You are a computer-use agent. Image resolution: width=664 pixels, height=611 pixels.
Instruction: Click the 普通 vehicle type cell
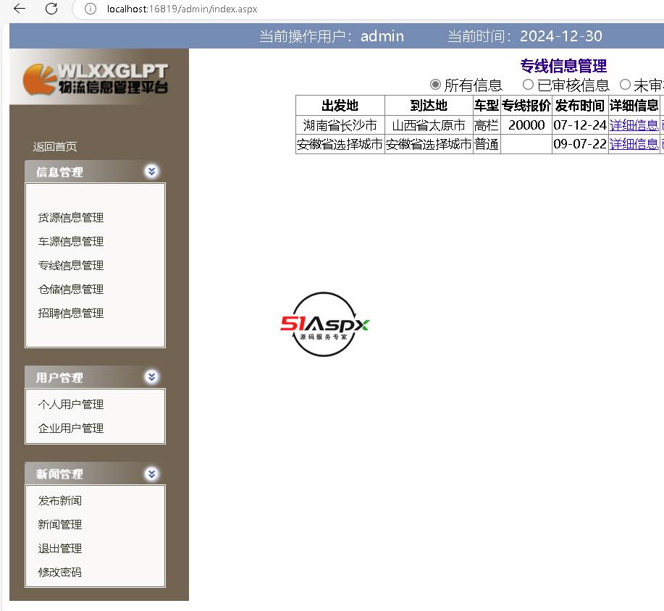[487, 144]
